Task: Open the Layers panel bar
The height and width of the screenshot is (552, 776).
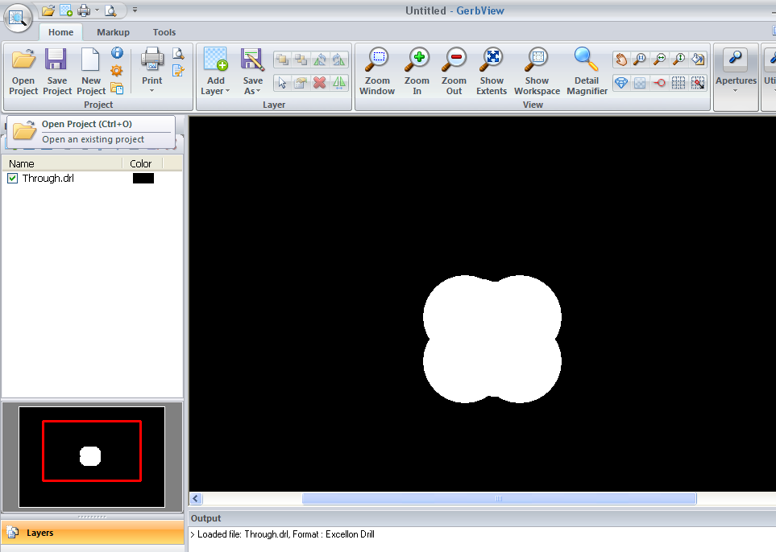Action: click(92, 533)
